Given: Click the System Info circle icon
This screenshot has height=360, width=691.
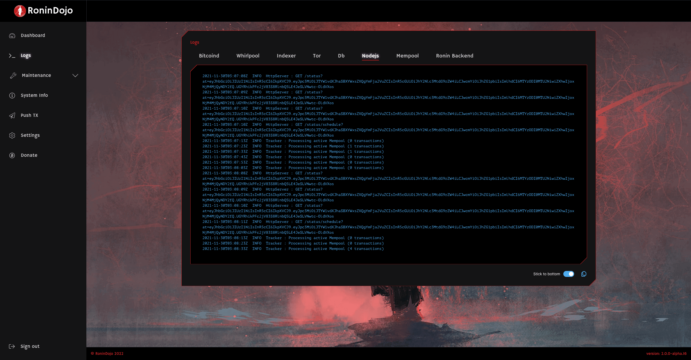Looking at the screenshot, I should tap(12, 96).
